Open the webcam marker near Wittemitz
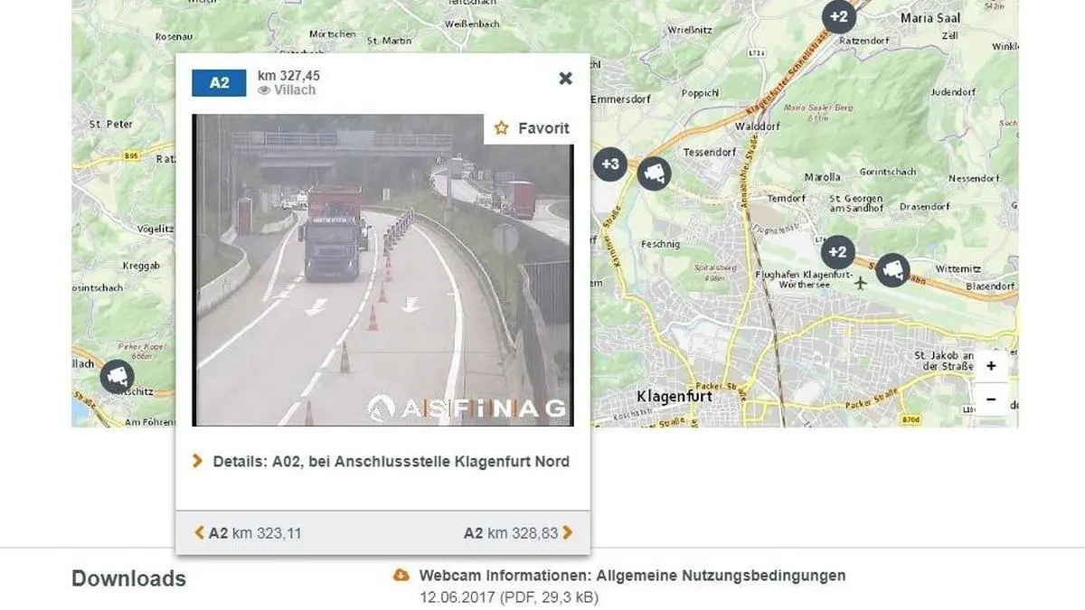The image size is (1085, 610). 893,269
